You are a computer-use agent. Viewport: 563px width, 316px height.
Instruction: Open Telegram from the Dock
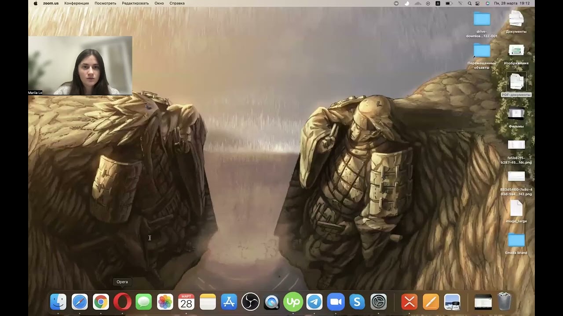pos(314,302)
